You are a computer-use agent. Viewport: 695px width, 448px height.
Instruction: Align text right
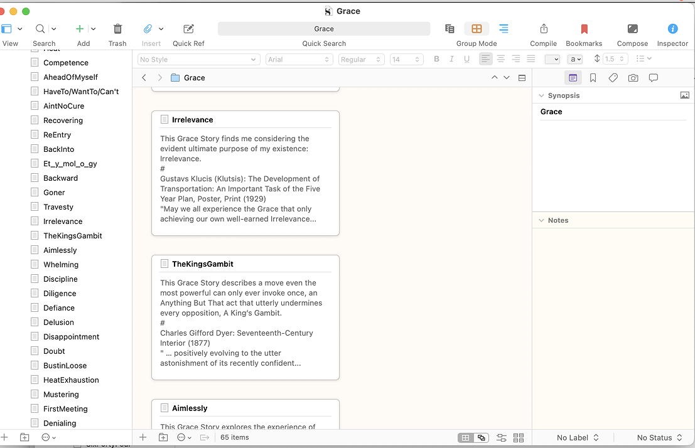pyautogui.click(x=516, y=59)
